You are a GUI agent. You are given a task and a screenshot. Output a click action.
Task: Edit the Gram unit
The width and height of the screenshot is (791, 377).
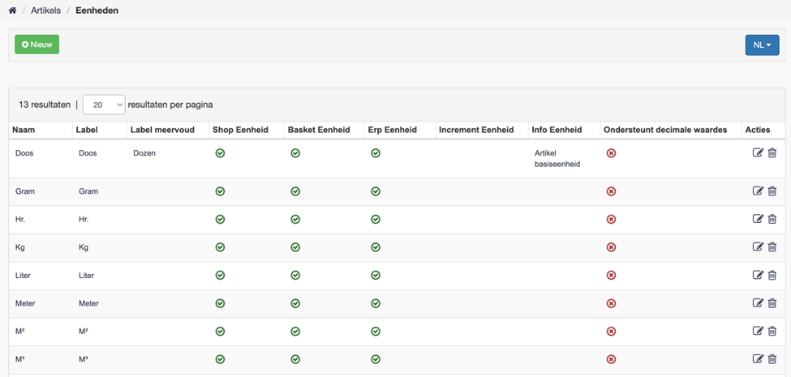758,191
